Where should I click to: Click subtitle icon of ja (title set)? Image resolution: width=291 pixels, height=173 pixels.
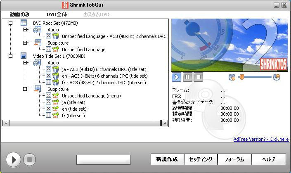(x=56, y=102)
